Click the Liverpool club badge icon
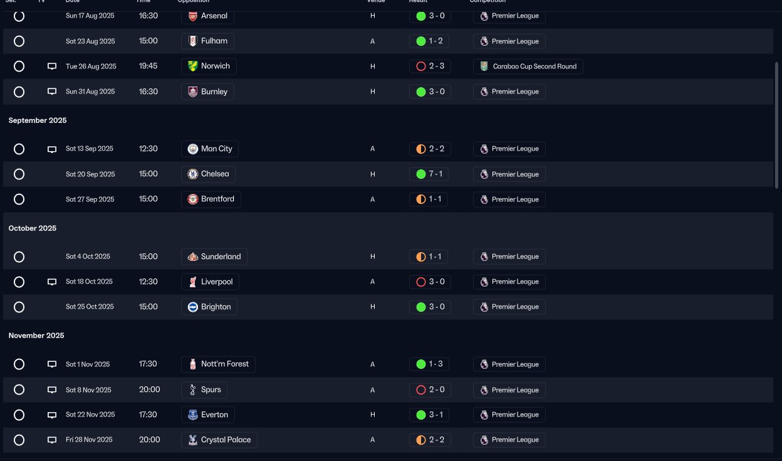Screen dimensions: 782x461 point(193,282)
